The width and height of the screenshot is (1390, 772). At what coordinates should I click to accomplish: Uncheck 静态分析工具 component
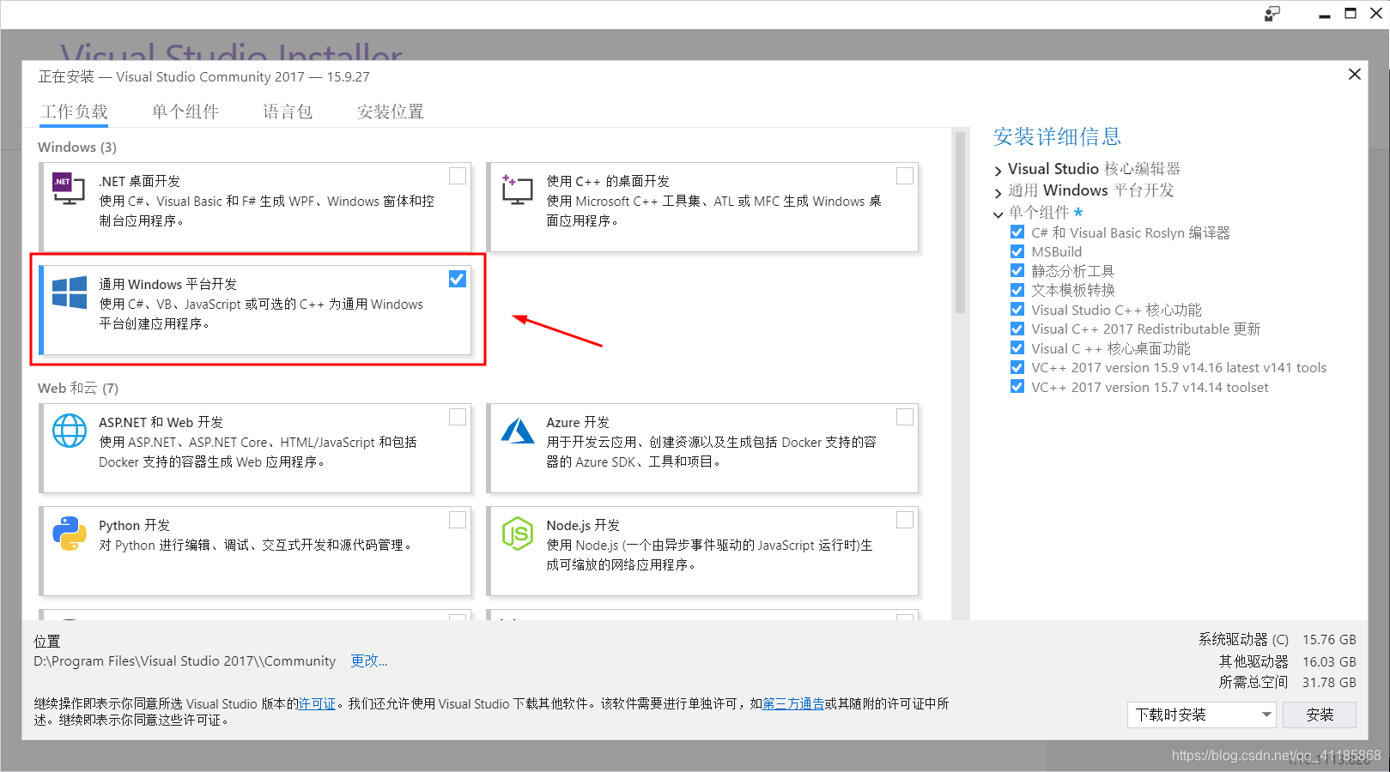point(1017,271)
